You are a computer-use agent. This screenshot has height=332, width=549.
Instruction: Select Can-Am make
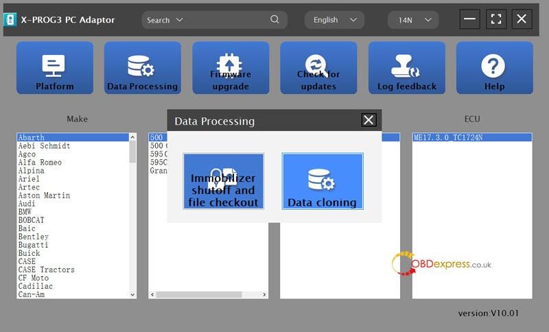pos(73,294)
